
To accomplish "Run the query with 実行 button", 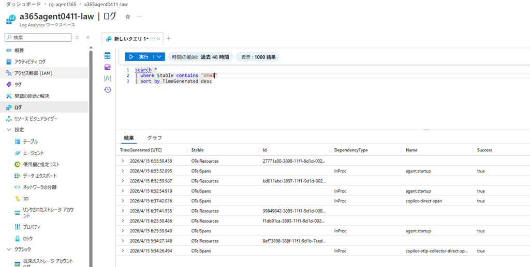I will [x=139, y=57].
